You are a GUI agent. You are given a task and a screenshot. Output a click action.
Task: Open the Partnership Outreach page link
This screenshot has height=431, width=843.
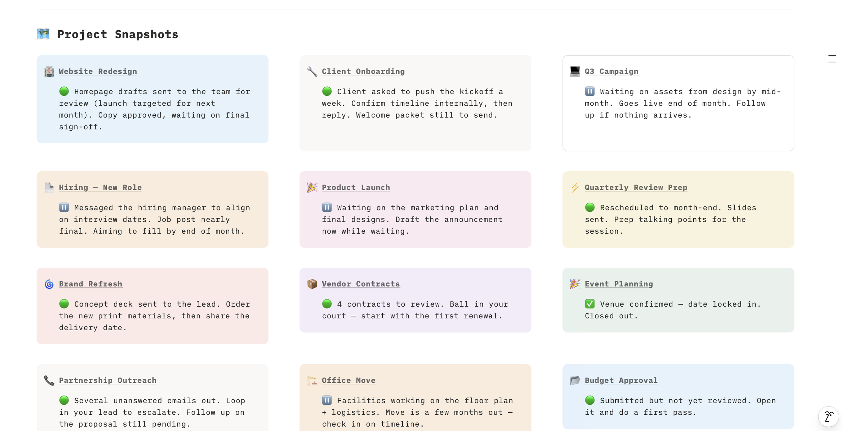[x=108, y=380]
